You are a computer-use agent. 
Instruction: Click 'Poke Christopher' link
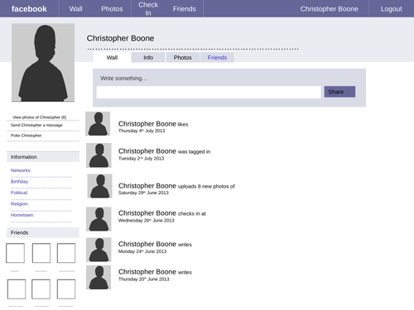click(x=26, y=136)
